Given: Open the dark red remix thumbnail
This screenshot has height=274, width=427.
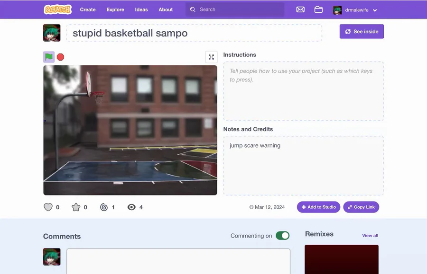Looking at the screenshot, I should tap(342, 259).
